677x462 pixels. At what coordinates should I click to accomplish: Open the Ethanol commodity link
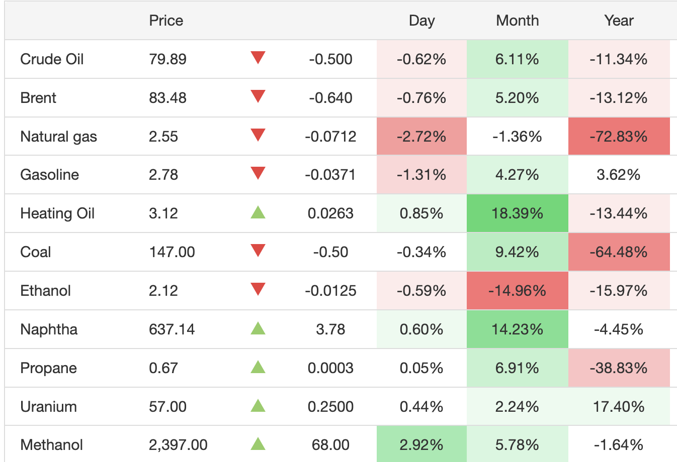point(45,291)
